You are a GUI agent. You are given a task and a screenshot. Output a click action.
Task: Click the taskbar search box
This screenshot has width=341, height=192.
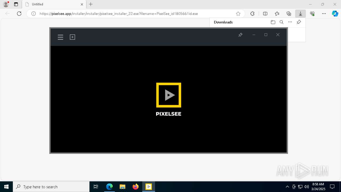[x=51, y=187]
